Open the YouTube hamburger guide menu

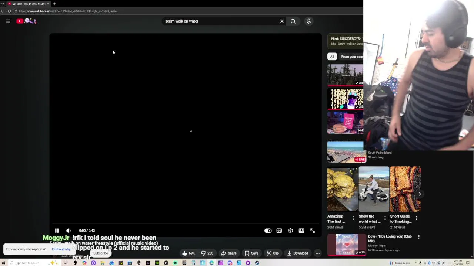(x=8, y=21)
